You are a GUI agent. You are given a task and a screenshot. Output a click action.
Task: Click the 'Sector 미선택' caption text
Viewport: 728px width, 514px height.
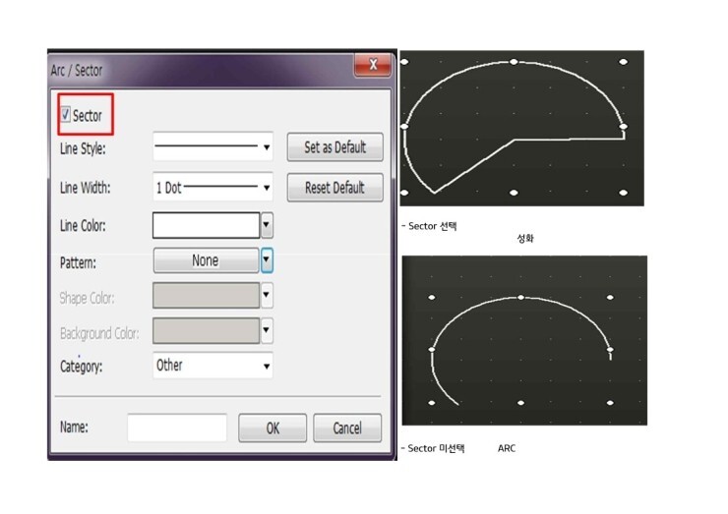click(436, 448)
